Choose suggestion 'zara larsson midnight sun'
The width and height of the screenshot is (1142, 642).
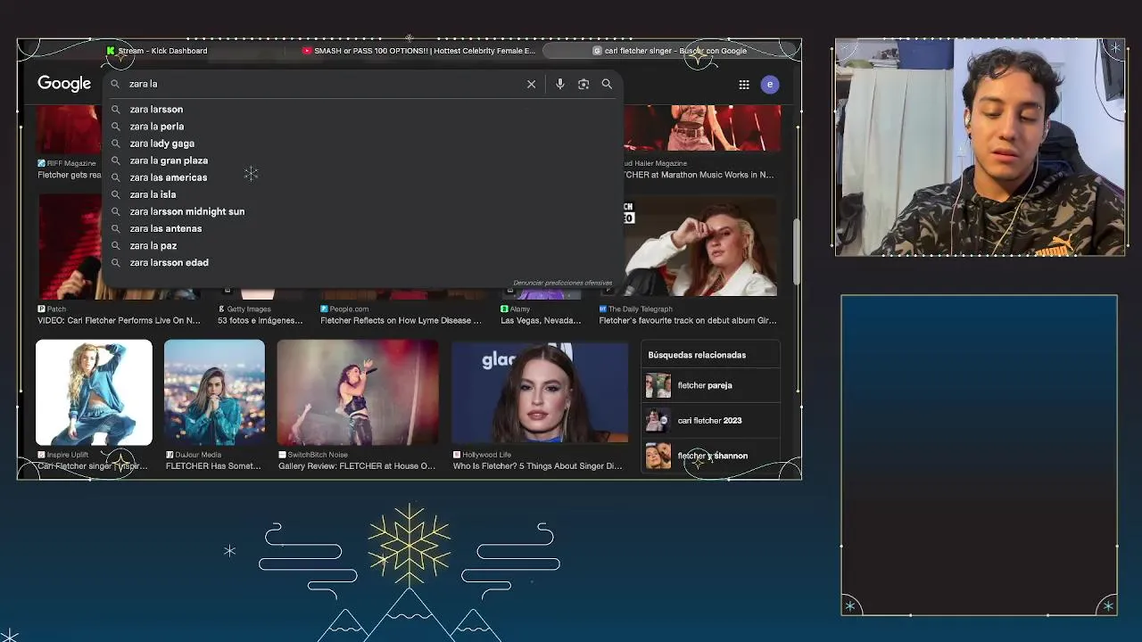coord(187,211)
